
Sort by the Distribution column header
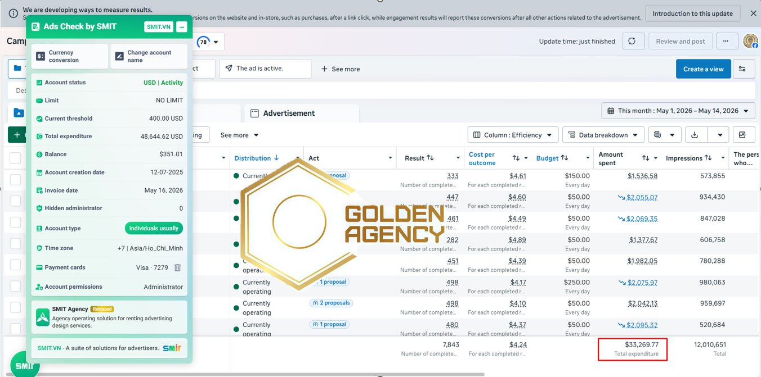257,158
